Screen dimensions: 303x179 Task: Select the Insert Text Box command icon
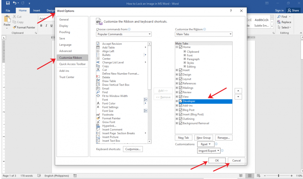[98, 141]
